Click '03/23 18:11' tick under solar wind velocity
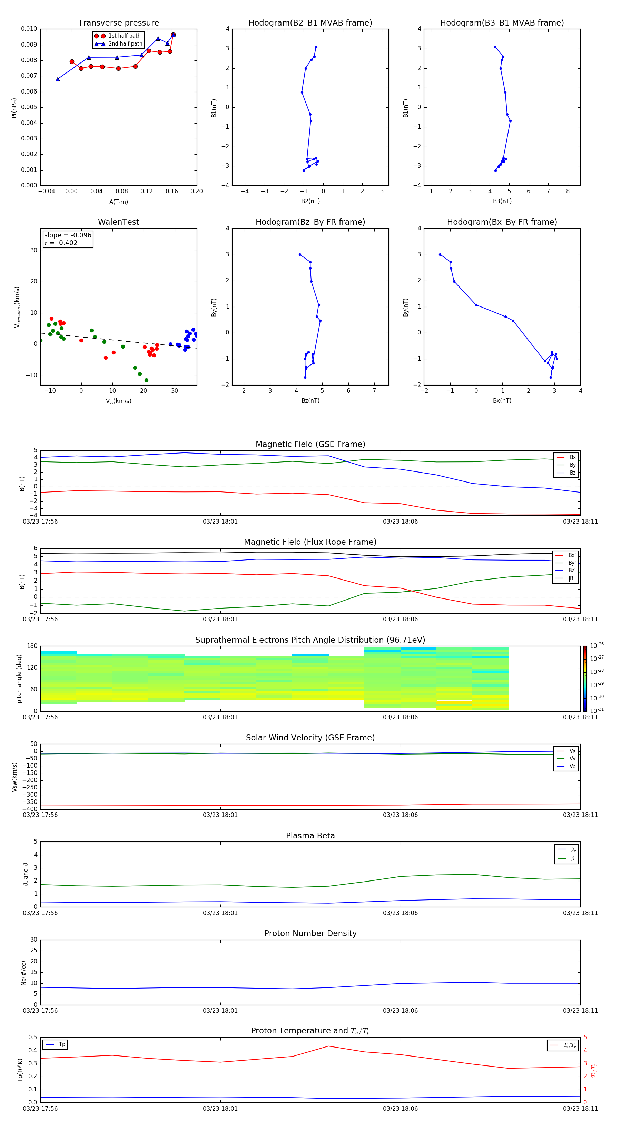 click(x=580, y=815)
